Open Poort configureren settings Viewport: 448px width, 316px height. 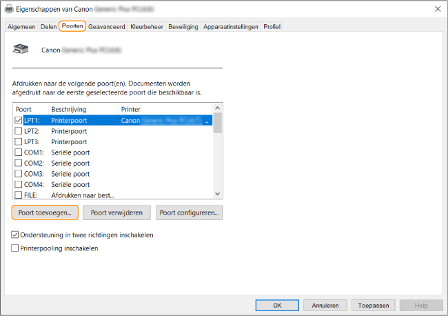(x=190, y=213)
